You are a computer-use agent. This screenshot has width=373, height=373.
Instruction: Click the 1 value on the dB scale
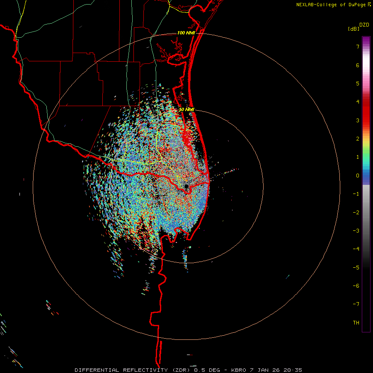click(358, 157)
